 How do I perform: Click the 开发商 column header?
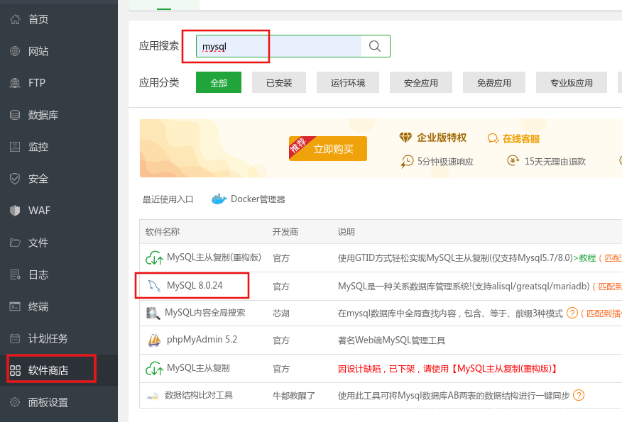[x=285, y=232]
